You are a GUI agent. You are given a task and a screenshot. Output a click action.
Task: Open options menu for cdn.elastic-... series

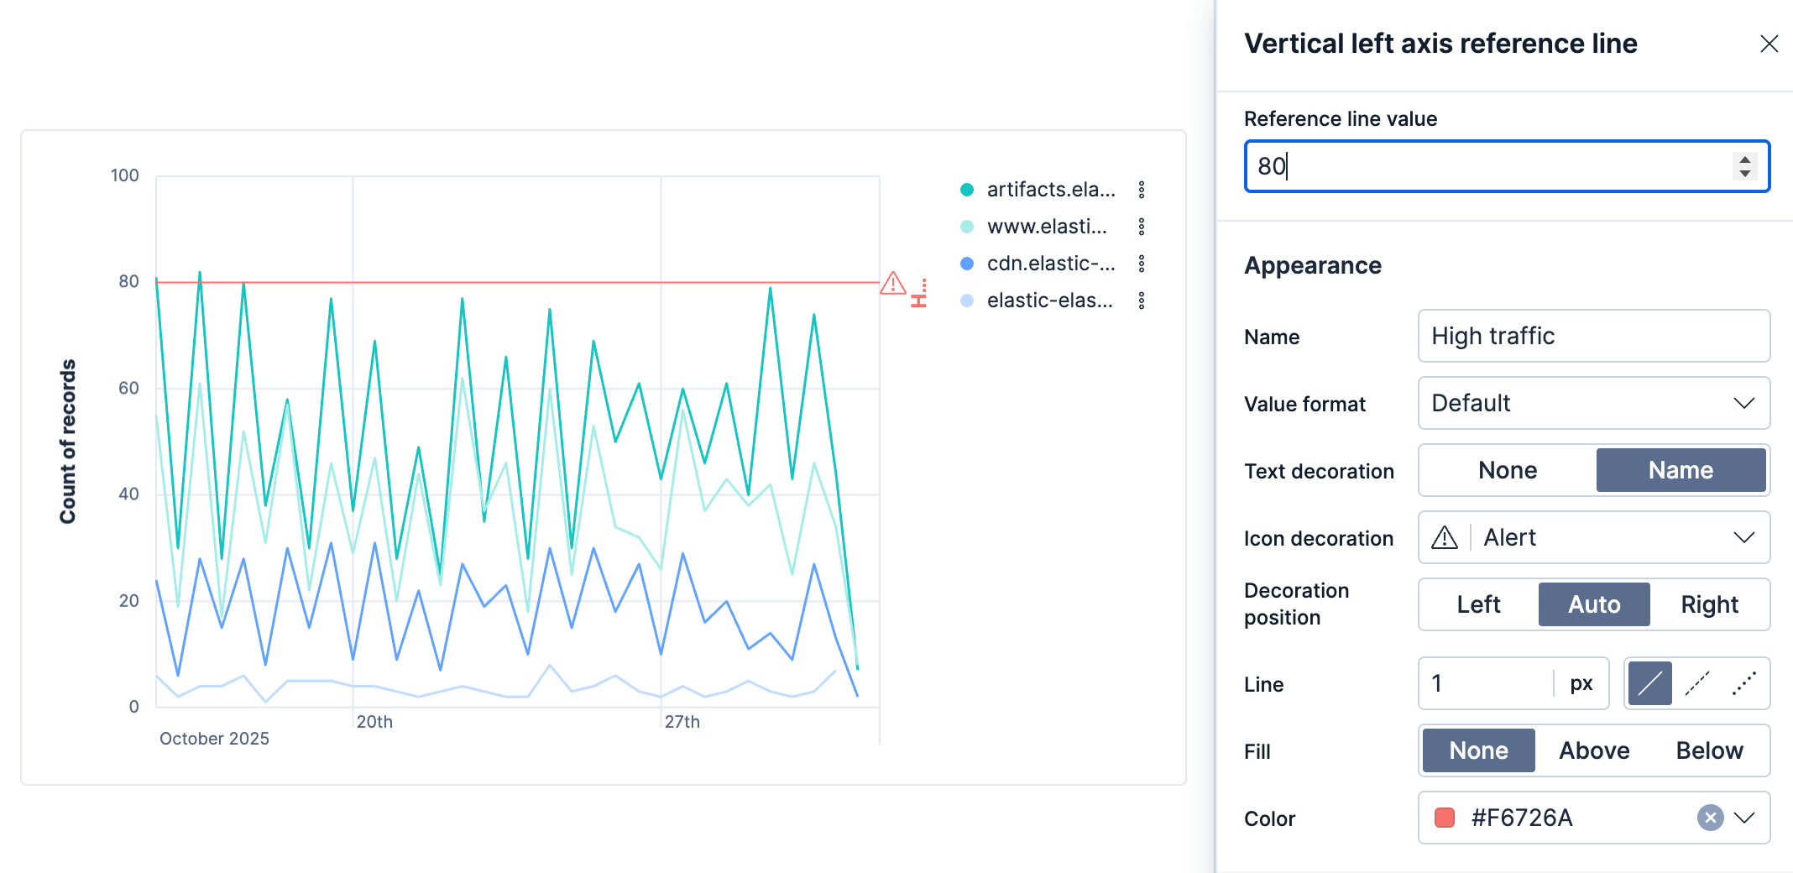click(1142, 263)
